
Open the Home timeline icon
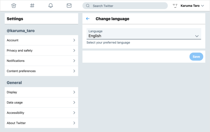(14, 6)
